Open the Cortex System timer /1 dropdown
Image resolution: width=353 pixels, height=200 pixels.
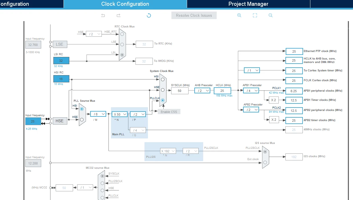[252, 71]
